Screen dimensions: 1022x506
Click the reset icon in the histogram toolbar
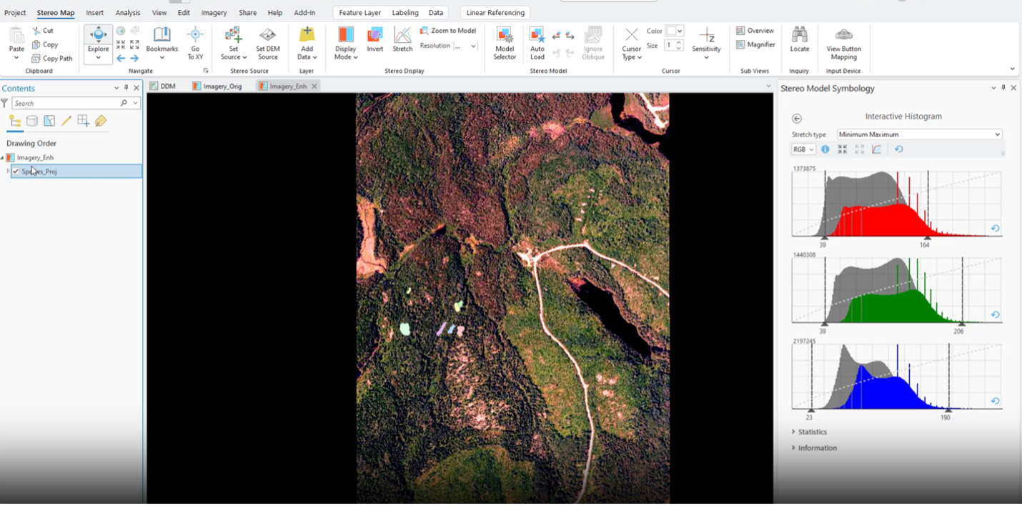coord(898,149)
